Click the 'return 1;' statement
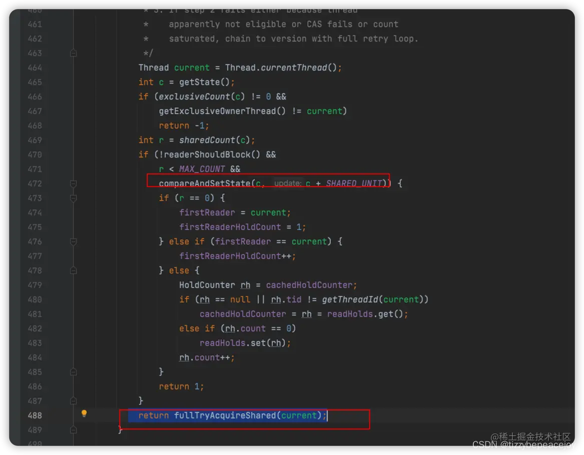The width and height of the screenshot is (584, 455). point(181,386)
